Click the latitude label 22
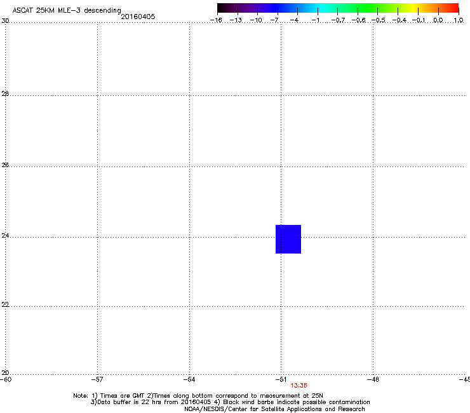This screenshot has height=413, width=470. pos(5,305)
